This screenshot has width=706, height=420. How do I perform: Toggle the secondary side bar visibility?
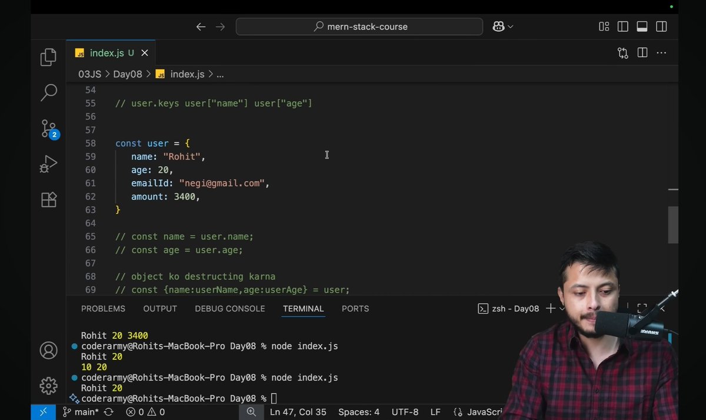point(661,26)
